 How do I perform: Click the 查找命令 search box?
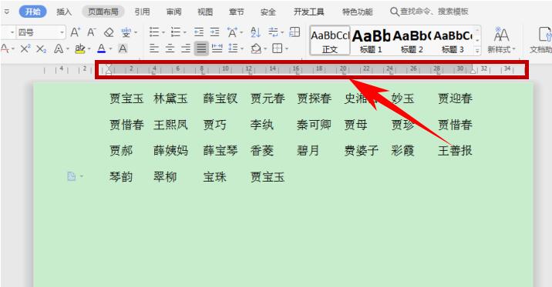click(x=429, y=12)
